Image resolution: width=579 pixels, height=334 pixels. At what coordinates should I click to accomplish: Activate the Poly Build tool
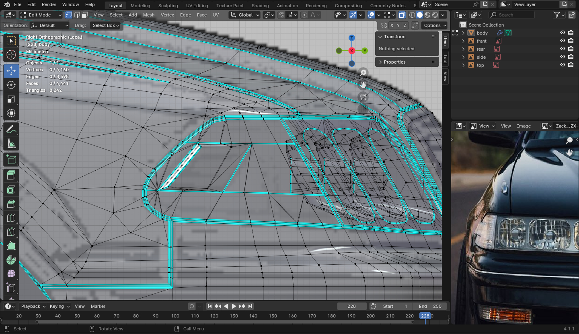tap(11, 246)
